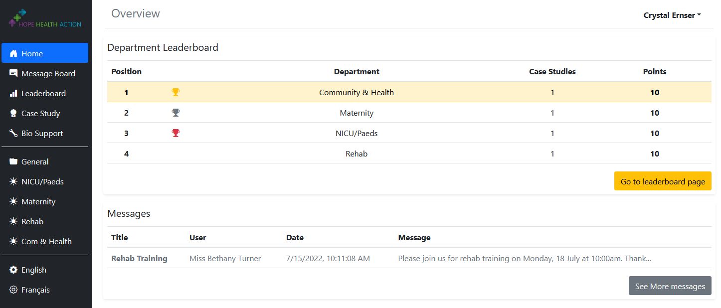Click points value 10 for Community & Health
Image resolution: width=721 pixels, height=308 pixels.
coord(655,92)
